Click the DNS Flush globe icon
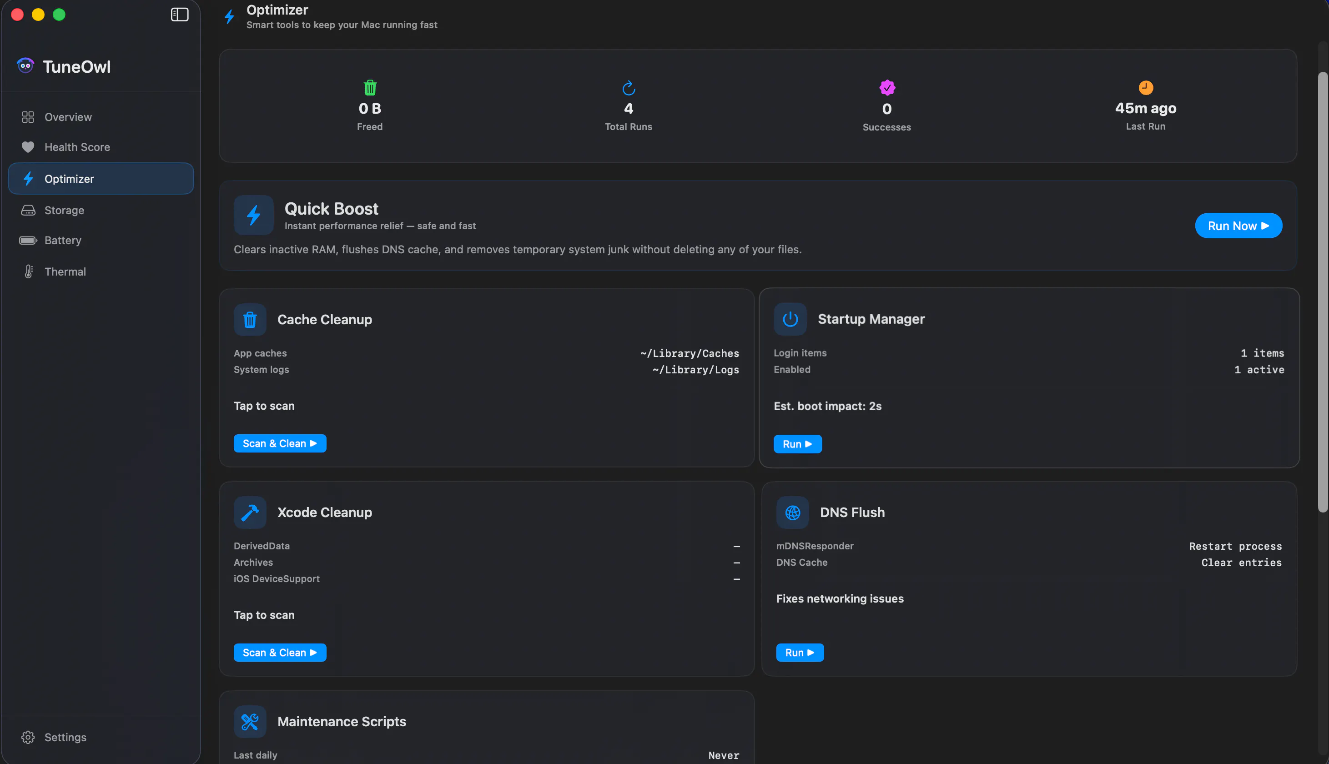Viewport: 1329px width, 764px height. pos(792,512)
